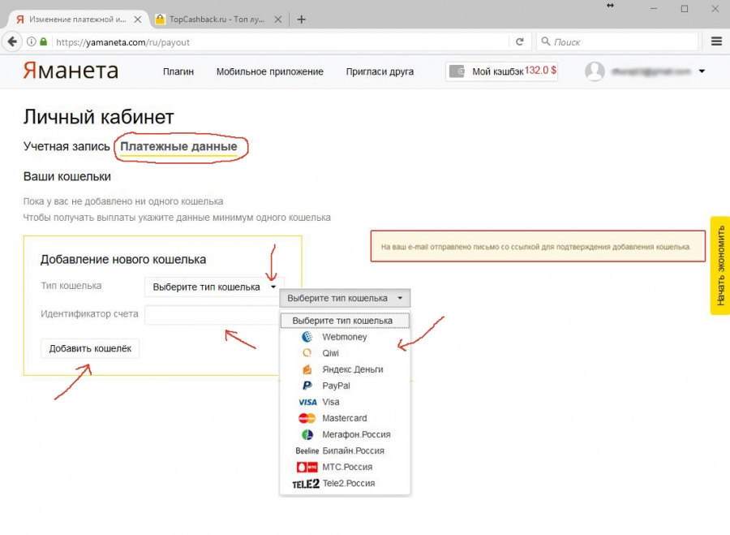The image size is (730, 535).
Task: Close the TopCashback.ru tab
Action: (278, 19)
